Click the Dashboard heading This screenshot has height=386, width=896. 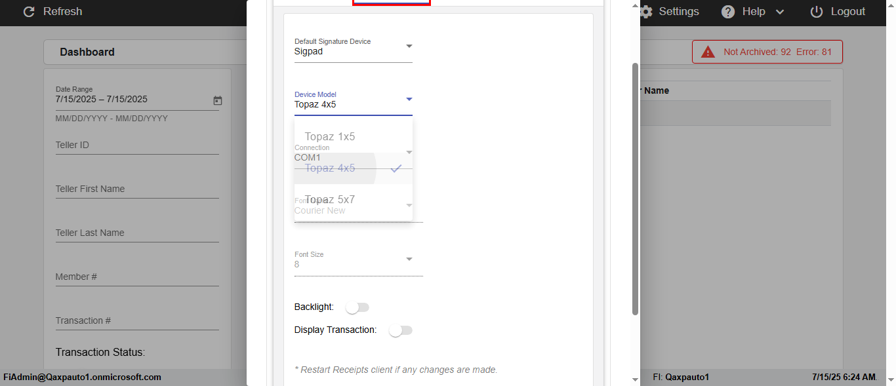(x=87, y=52)
